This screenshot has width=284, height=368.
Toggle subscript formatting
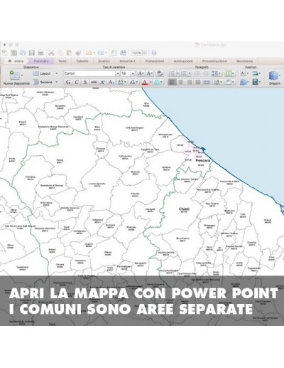(x=111, y=82)
